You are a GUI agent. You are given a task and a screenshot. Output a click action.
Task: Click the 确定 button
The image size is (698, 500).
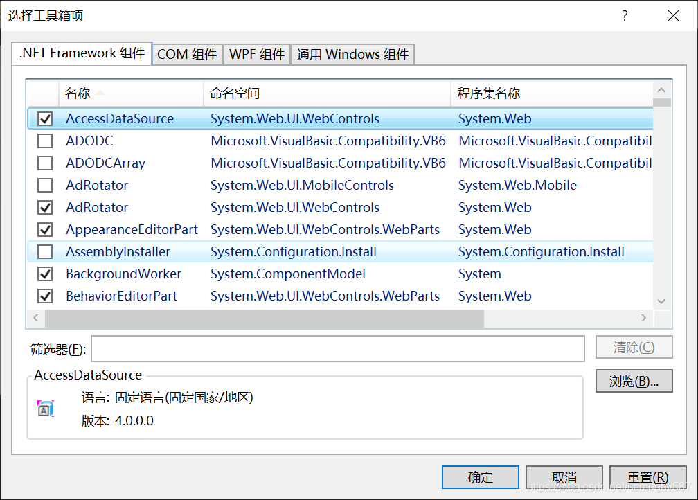pos(481,477)
